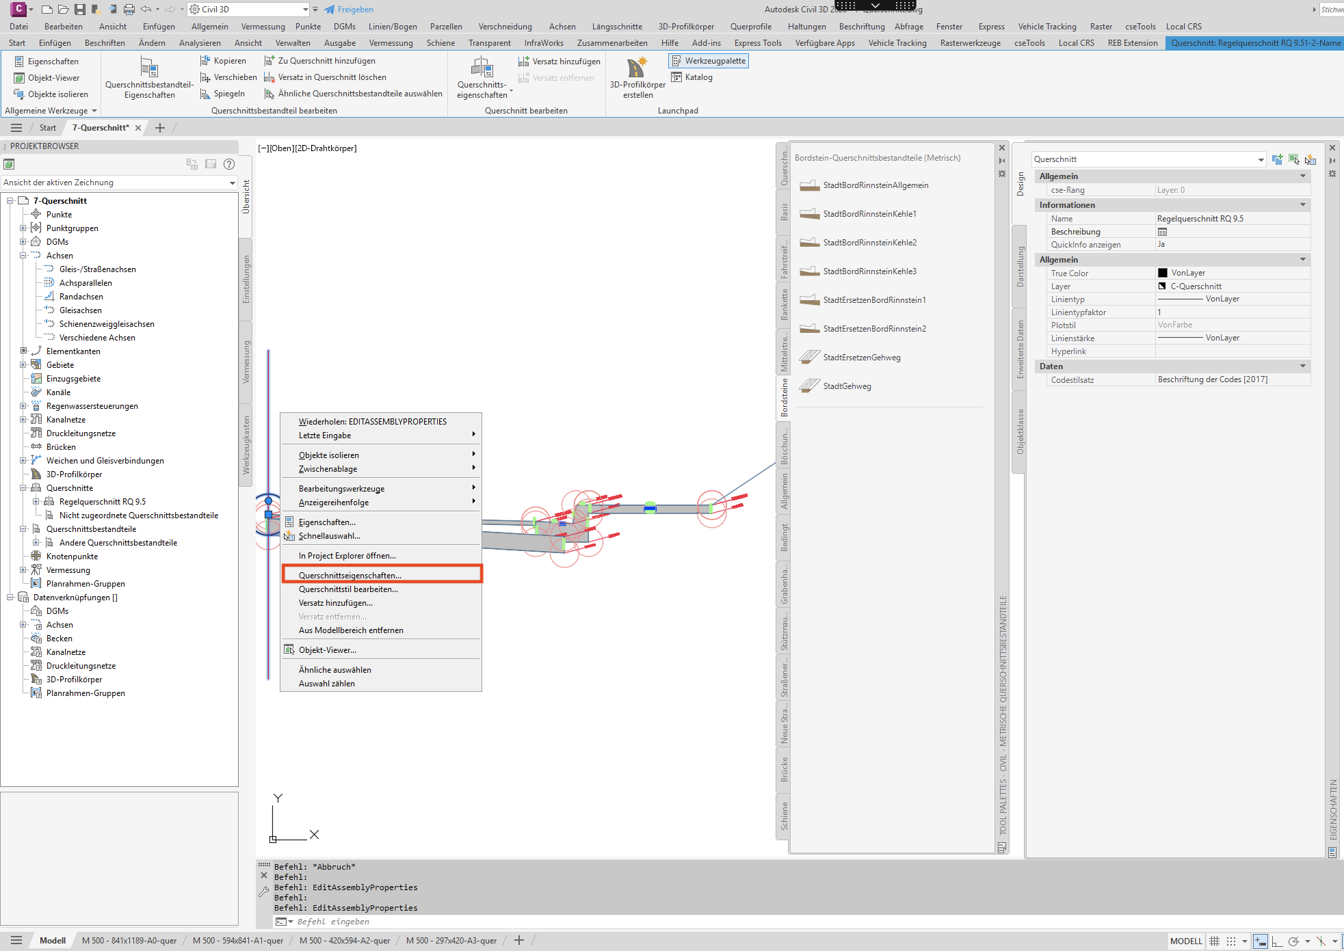The image size is (1344, 951).
Task: Open a file via the folder icon
Action: click(63, 10)
